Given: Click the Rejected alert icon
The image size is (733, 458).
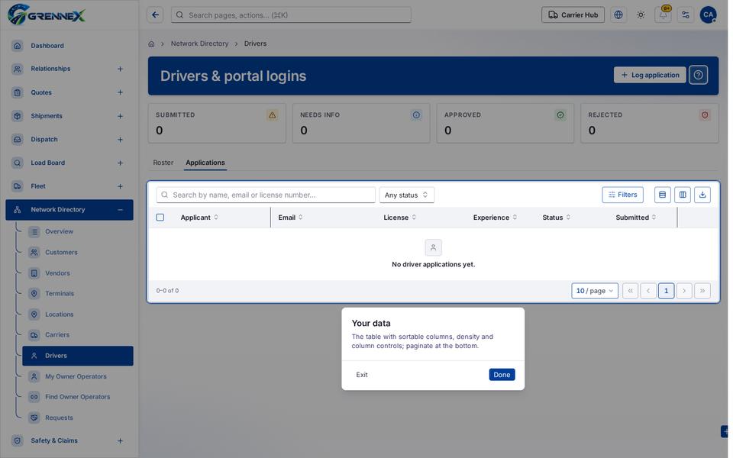Looking at the screenshot, I should pos(705,115).
